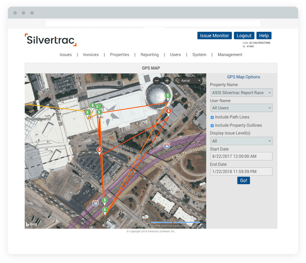The width and height of the screenshot is (306, 263).
Task: Click the red S marker on S Griffin St
Action: [x=99, y=150]
